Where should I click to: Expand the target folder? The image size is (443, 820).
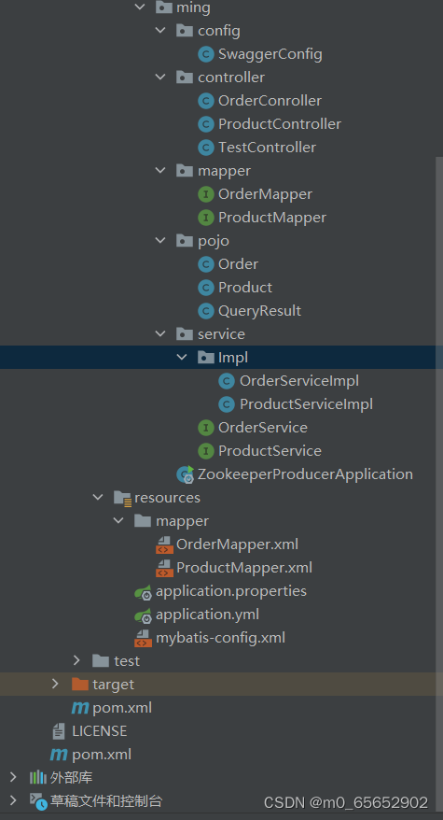pos(55,684)
